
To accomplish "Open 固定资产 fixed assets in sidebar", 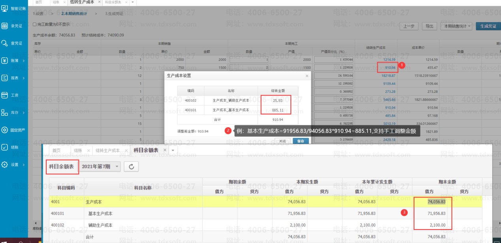I will [x=14, y=130].
